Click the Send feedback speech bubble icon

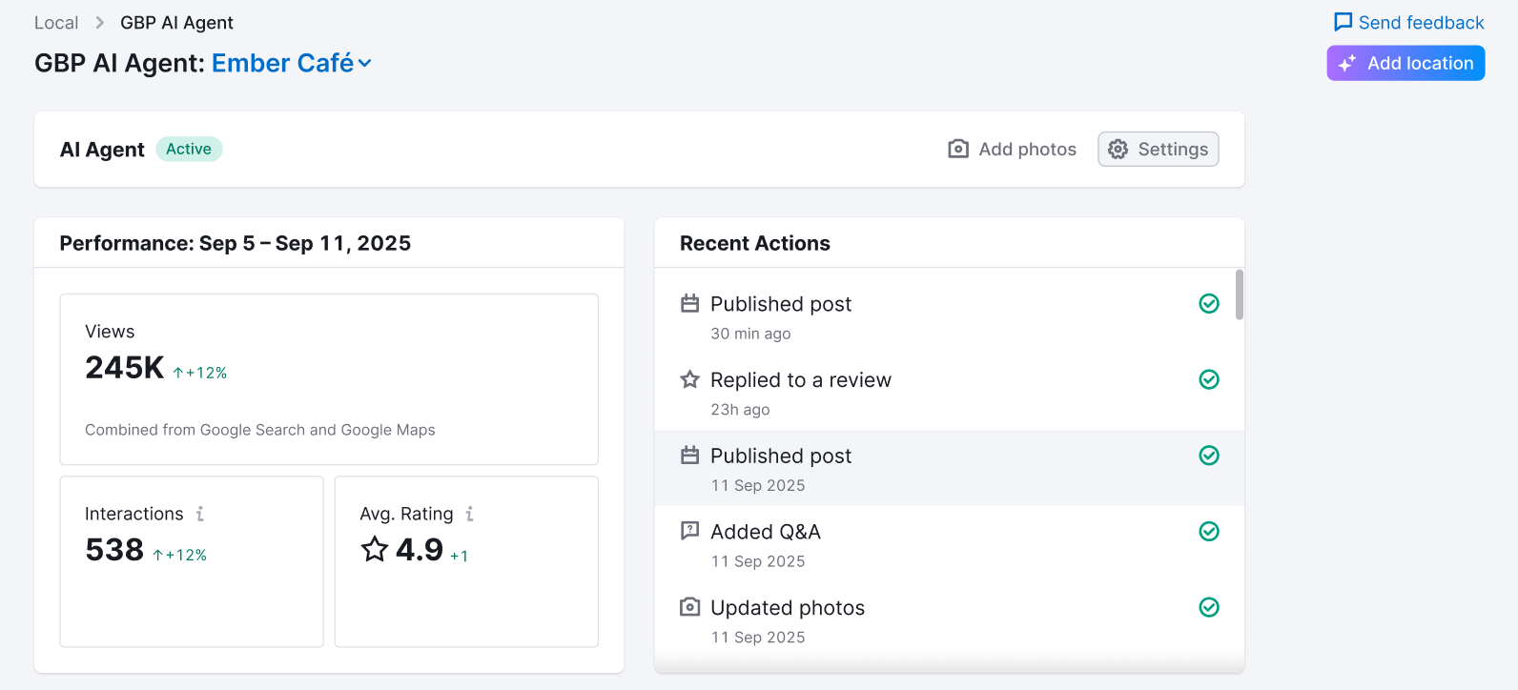click(1343, 22)
